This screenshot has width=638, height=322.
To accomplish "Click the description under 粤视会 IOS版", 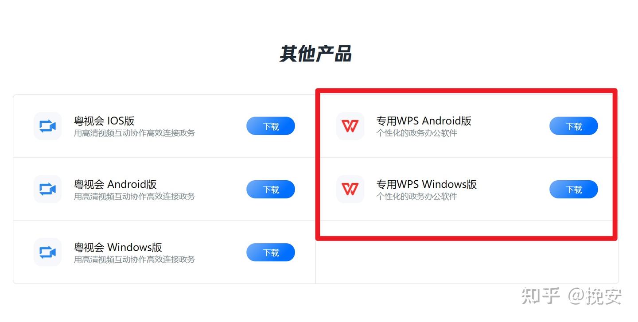I will point(134,133).
